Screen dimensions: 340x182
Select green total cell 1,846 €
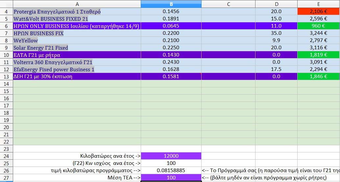(319, 77)
